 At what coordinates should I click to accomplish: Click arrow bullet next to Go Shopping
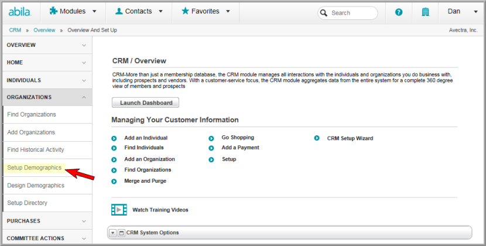click(x=211, y=138)
